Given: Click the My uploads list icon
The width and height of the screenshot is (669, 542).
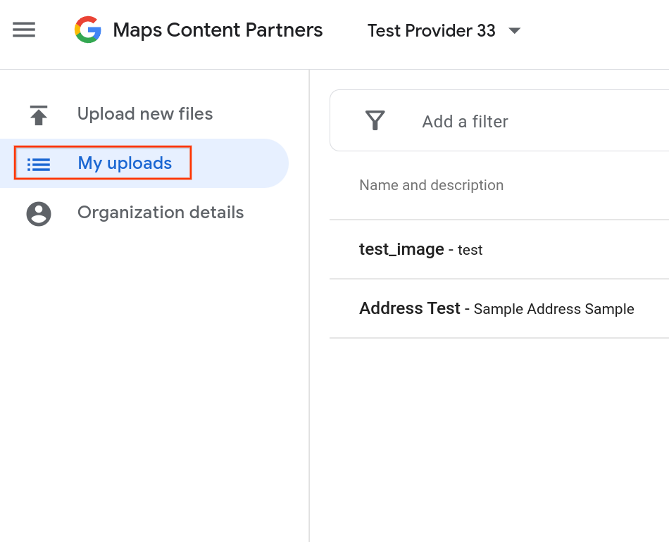Looking at the screenshot, I should click(39, 164).
